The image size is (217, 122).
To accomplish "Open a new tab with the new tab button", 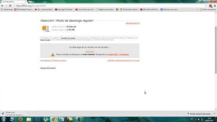I will (x=30, y=2).
